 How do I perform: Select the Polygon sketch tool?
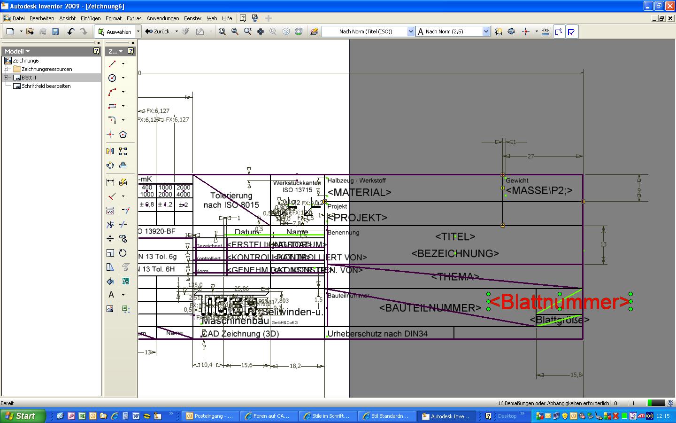click(123, 134)
